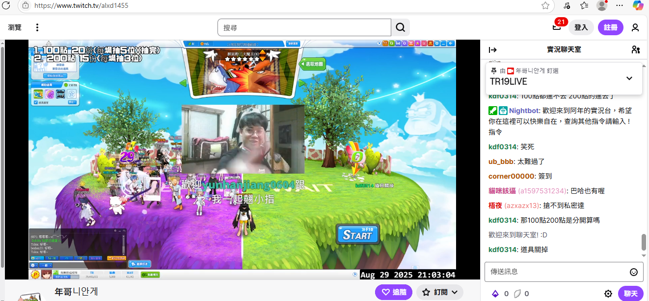Open the Edge Copilot icon

pos(638,5)
